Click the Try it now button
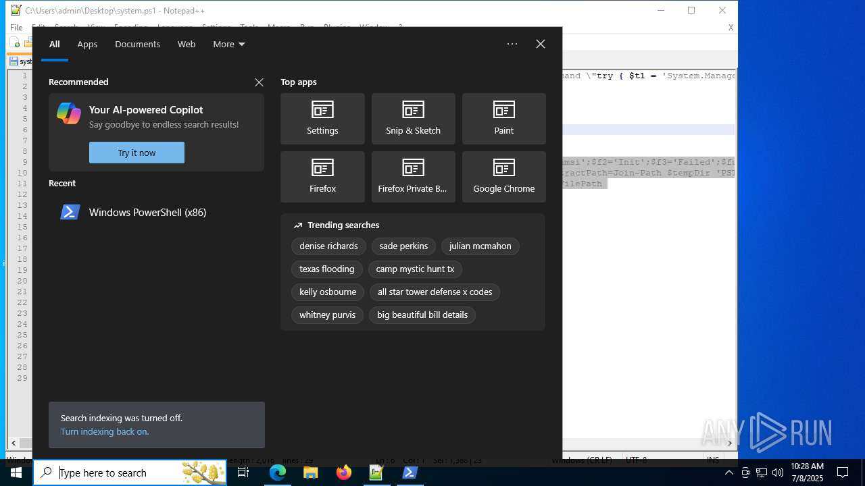The height and width of the screenshot is (486, 865). tap(137, 153)
